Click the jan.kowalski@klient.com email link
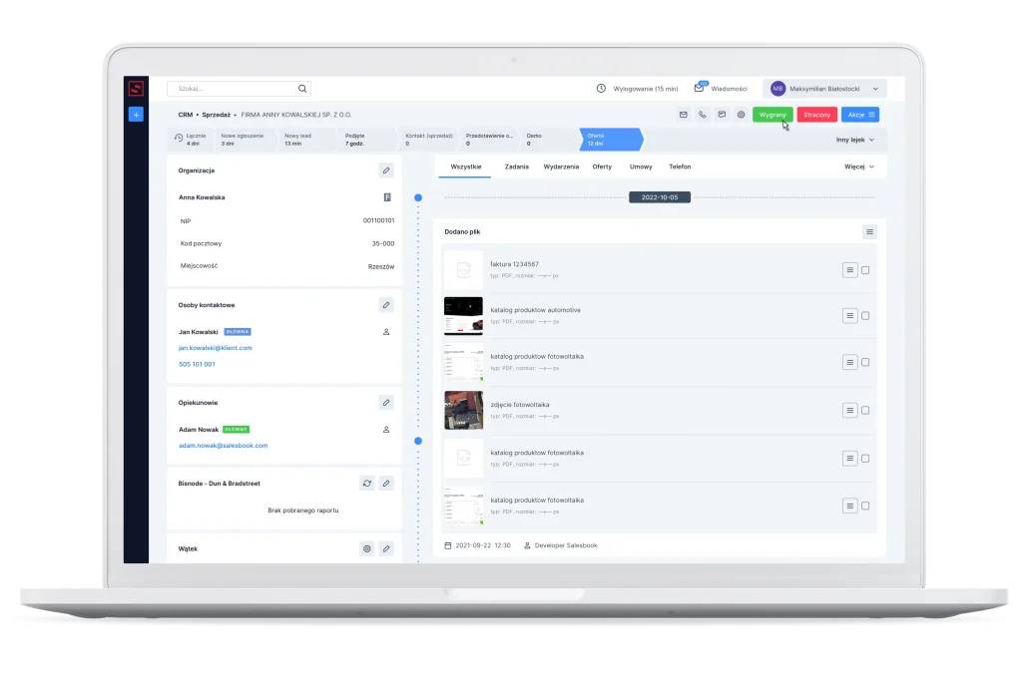 (x=216, y=348)
